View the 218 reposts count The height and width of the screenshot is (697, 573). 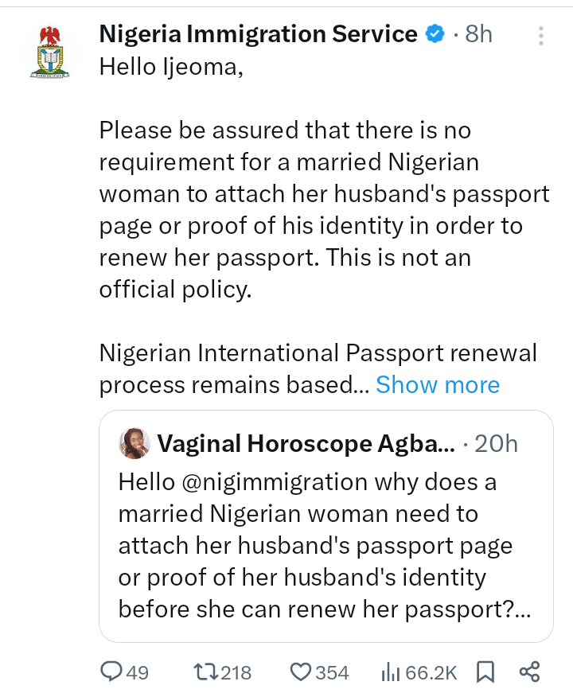tap(236, 673)
